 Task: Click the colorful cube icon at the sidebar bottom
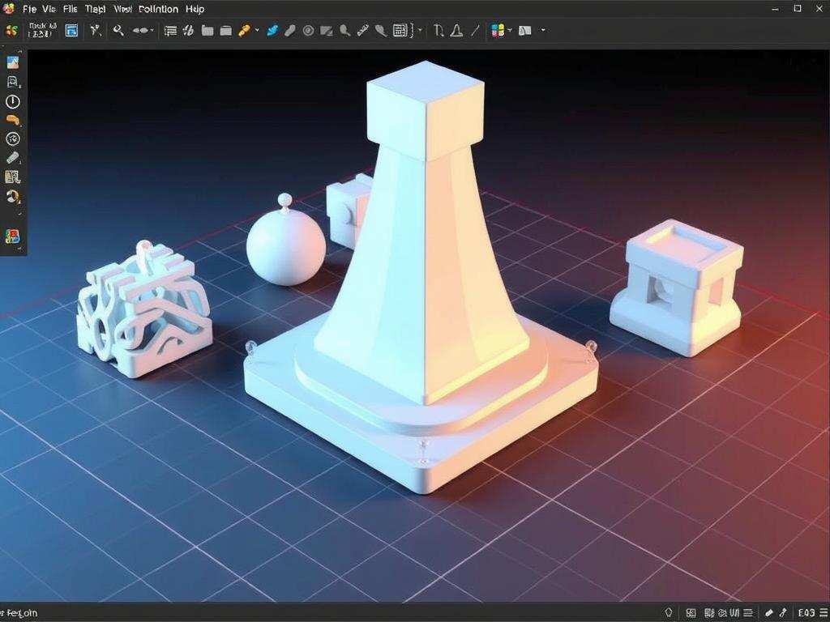point(15,236)
